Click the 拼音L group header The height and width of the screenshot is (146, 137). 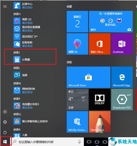click(17, 68)
